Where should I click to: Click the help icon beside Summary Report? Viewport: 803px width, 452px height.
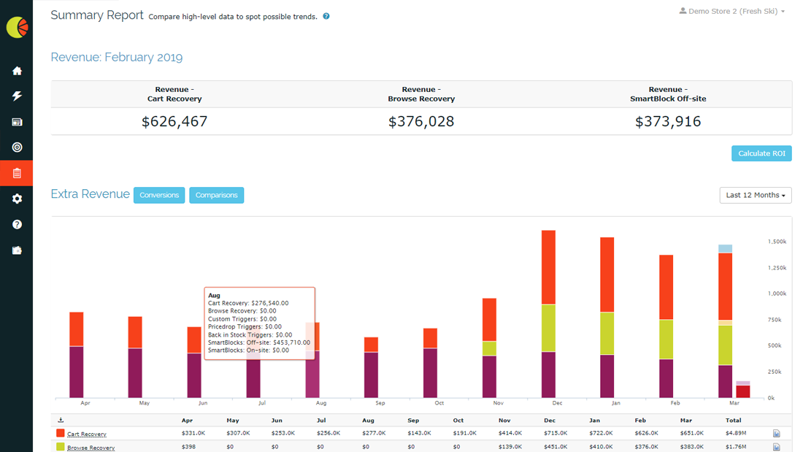point(326,16)
